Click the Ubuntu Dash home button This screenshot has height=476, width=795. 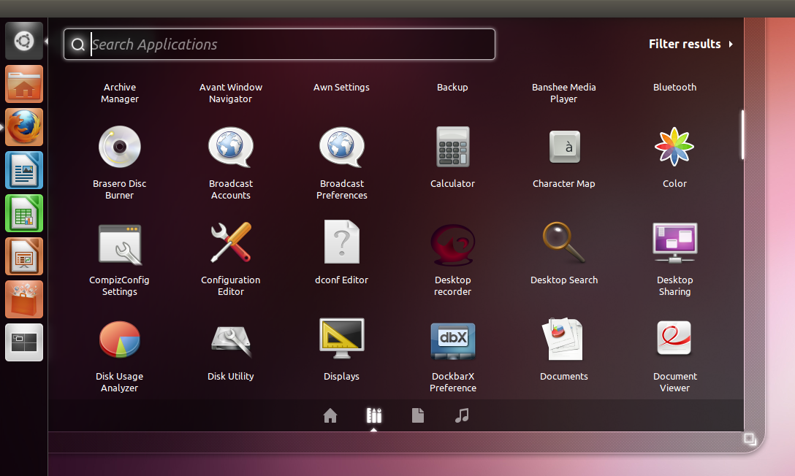coord(24,41)
